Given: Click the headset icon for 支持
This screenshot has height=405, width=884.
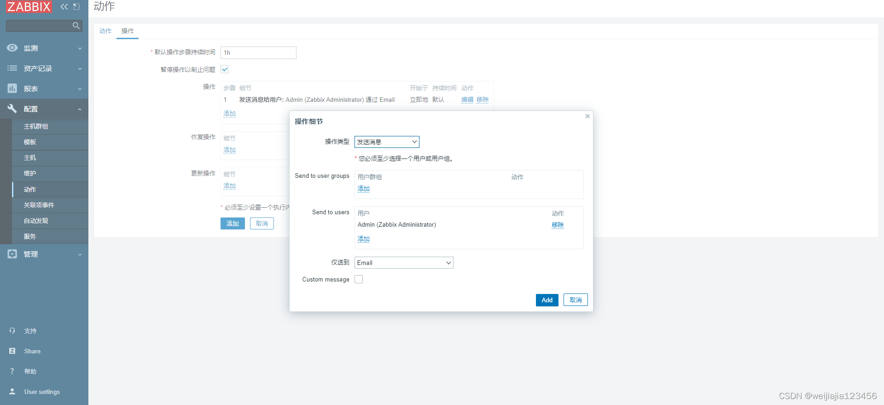Looking at the screenshot, I should coord(12,331).
